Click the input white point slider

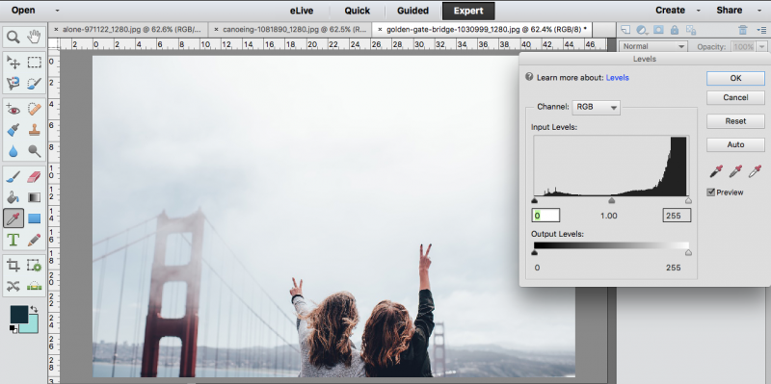pyautogui.click(x=688, y=200)
